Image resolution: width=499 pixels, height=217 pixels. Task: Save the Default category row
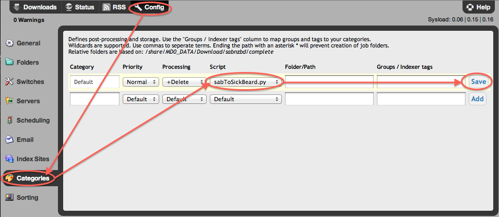click(x=478, y=82)
